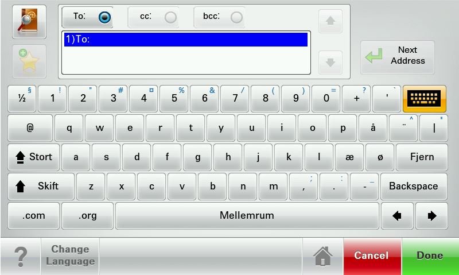Image resolution: width=459 pixels, height=275 pixels.
Task: Tap the .com shortcut key
Action: tap(34, 216)
